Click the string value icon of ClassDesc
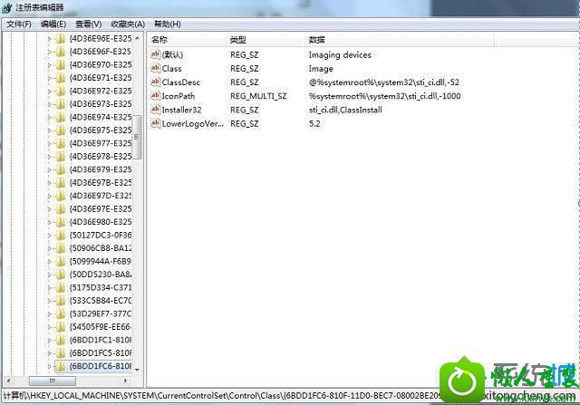This screenshot has height=405, width=580. [x=155, y=82]
